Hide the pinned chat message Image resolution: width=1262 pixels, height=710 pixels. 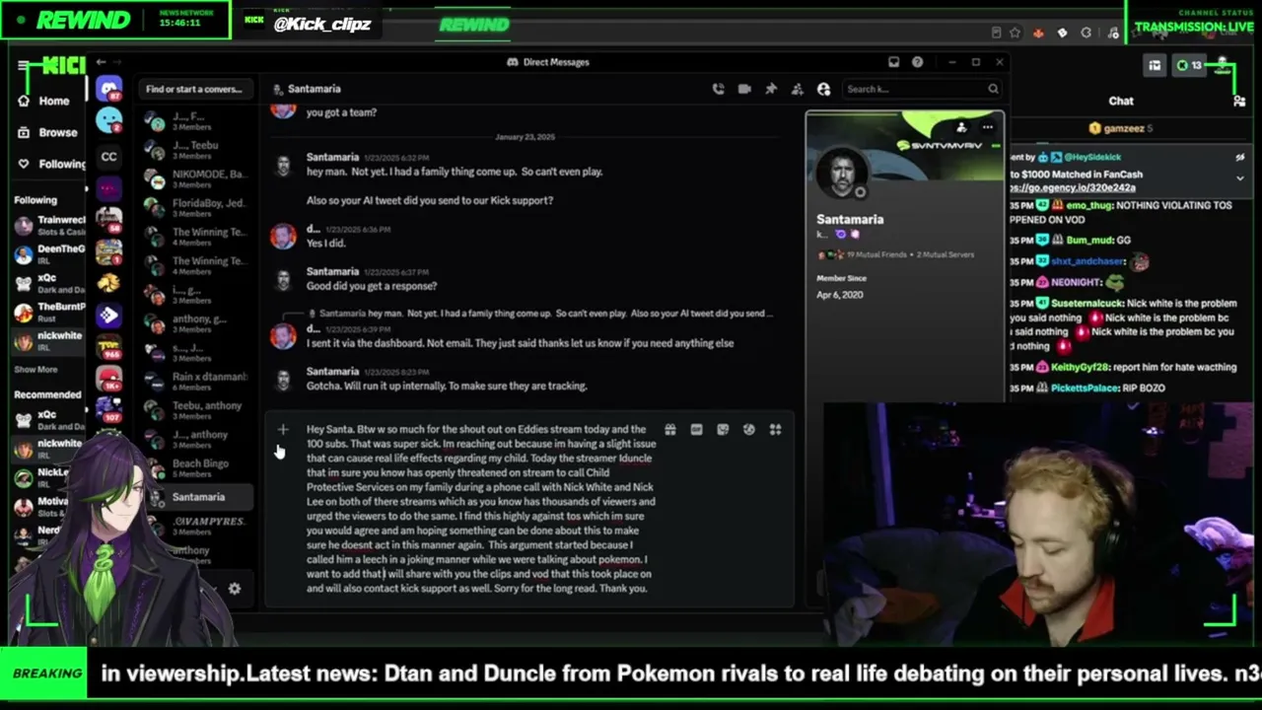coord(1240,158)
